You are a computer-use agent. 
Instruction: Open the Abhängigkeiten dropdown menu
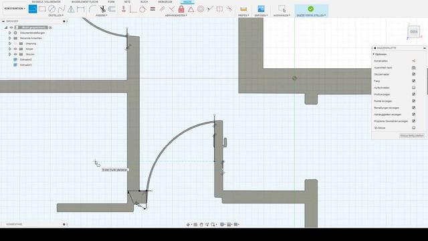click(x=176, y=15)
